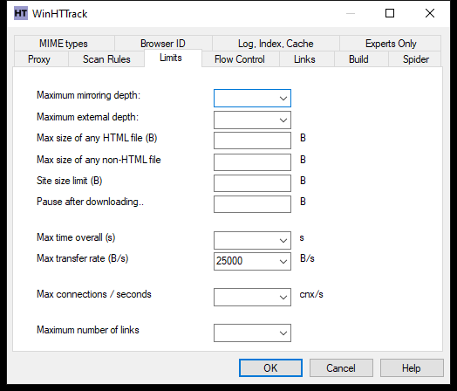Click the 'cnx/s' unit text

tap(311, 294)
